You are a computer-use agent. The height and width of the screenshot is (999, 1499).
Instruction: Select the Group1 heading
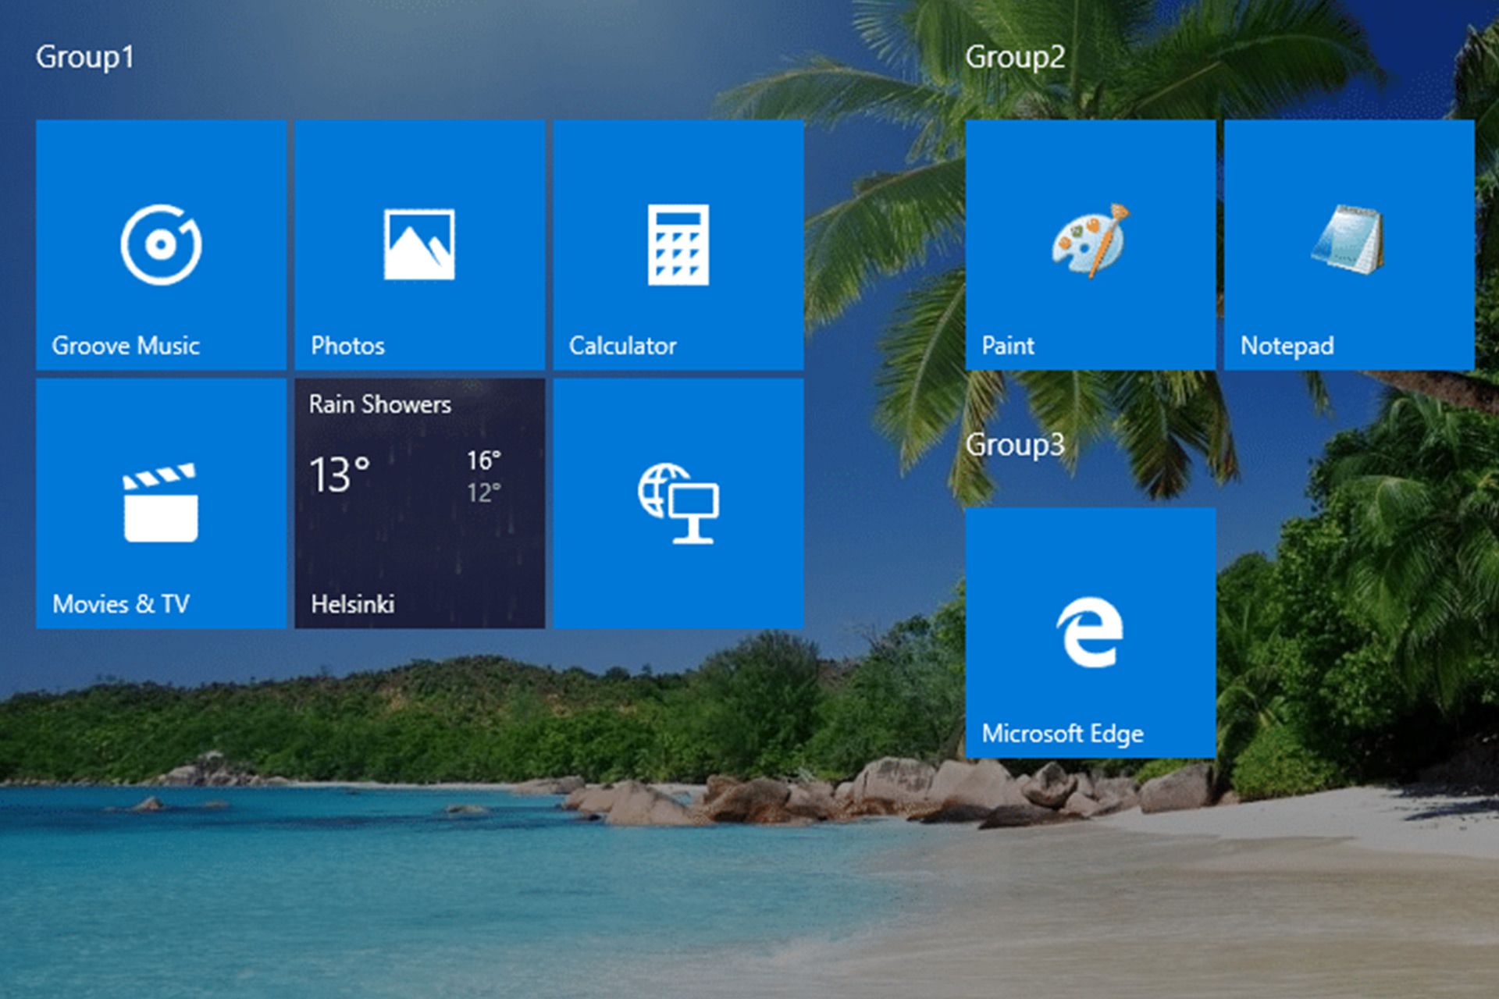[x=84, y=57]
